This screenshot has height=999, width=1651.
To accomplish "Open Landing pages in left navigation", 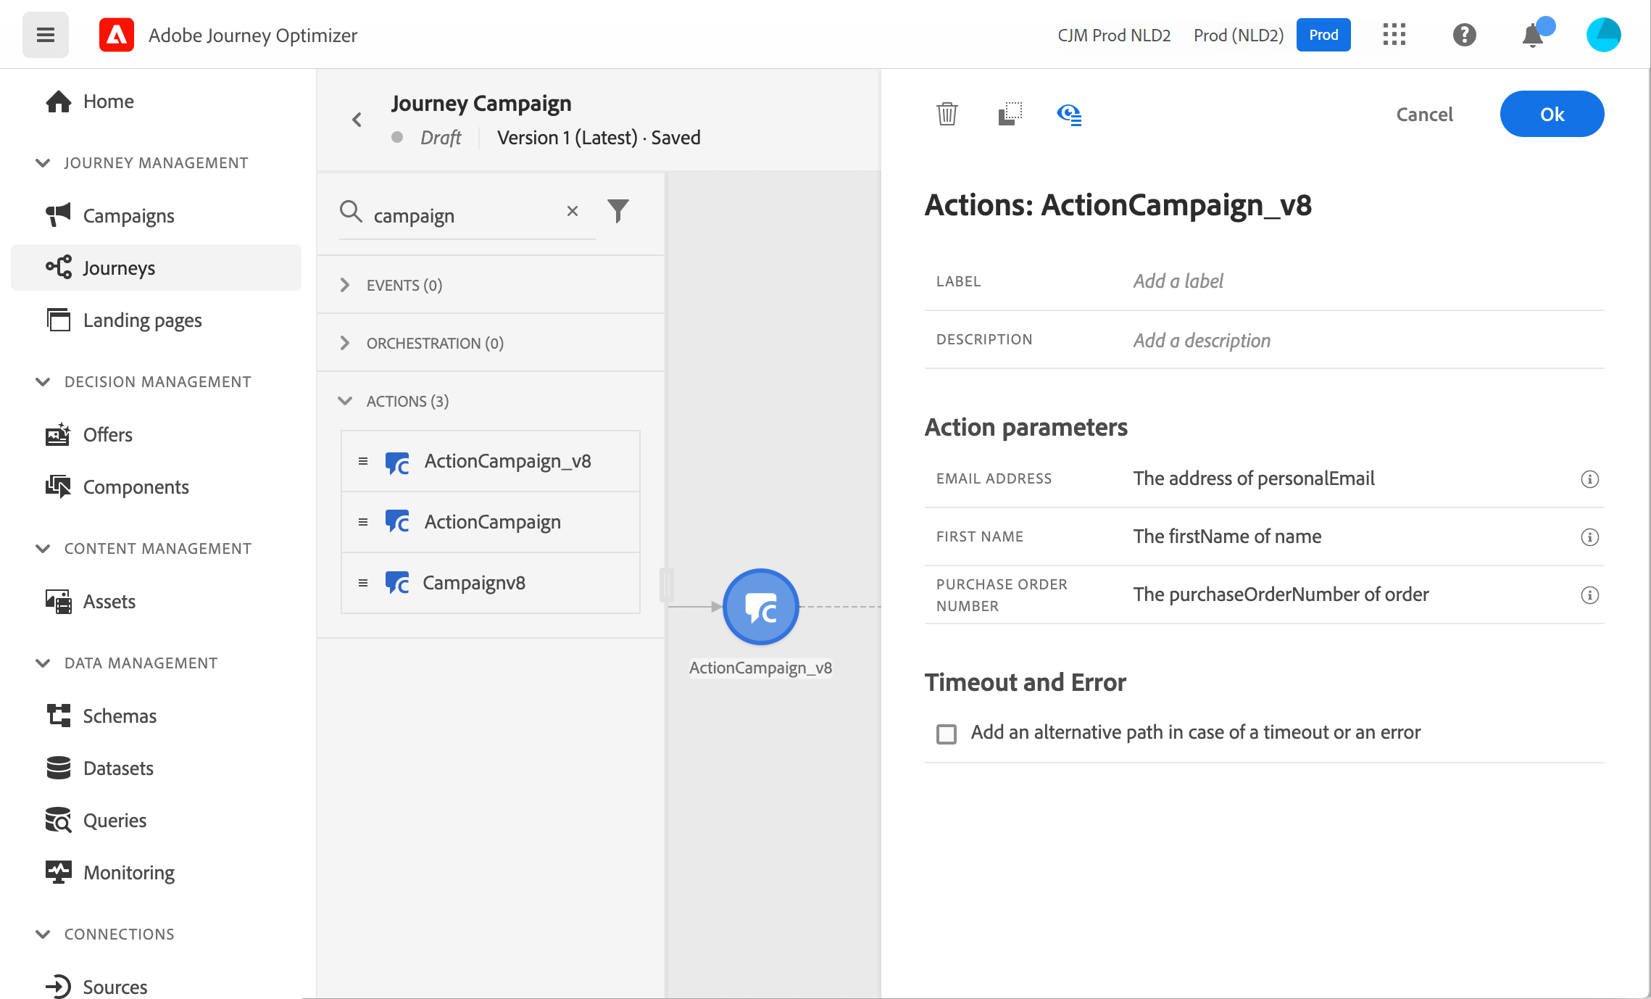I will coord(142,320).
